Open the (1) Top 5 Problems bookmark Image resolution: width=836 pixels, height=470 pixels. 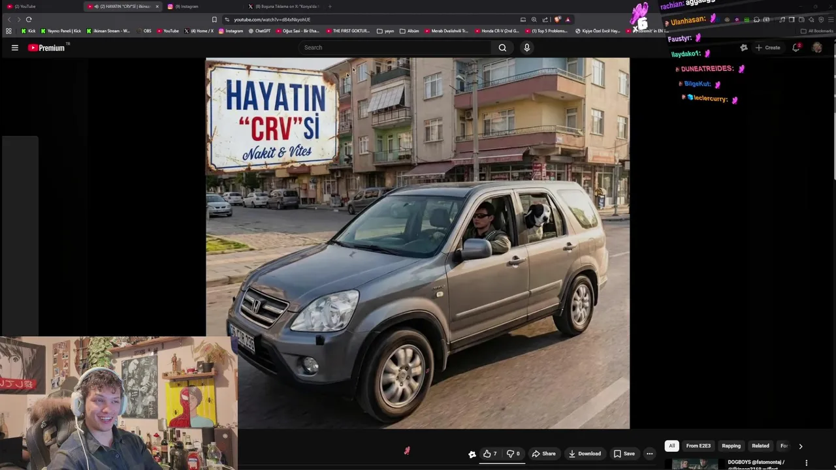click(x=546, y=31)
